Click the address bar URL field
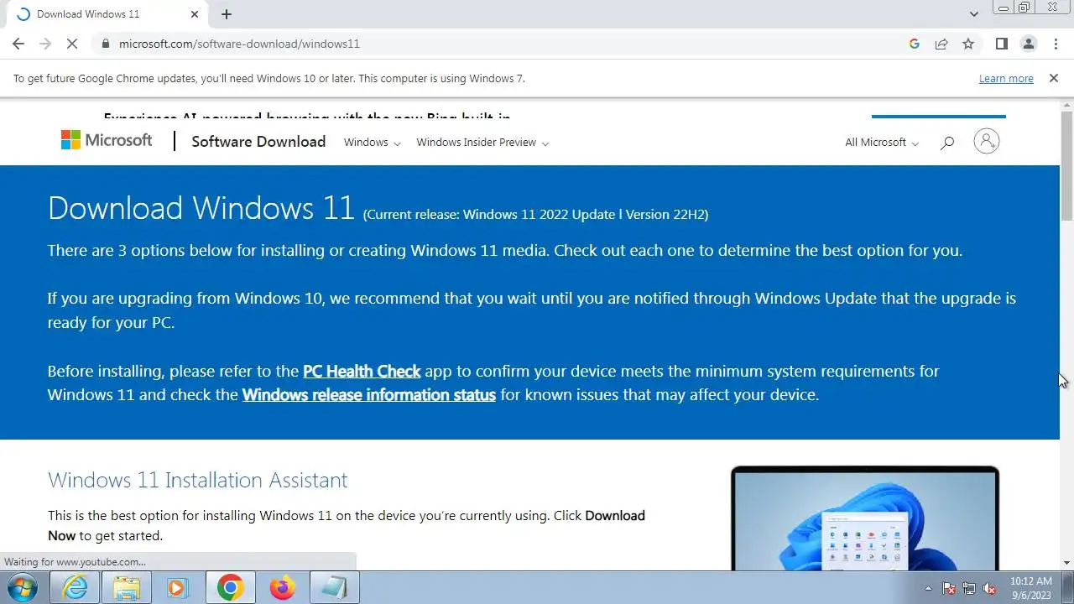 pyautogui.click(x=503, y=44)
